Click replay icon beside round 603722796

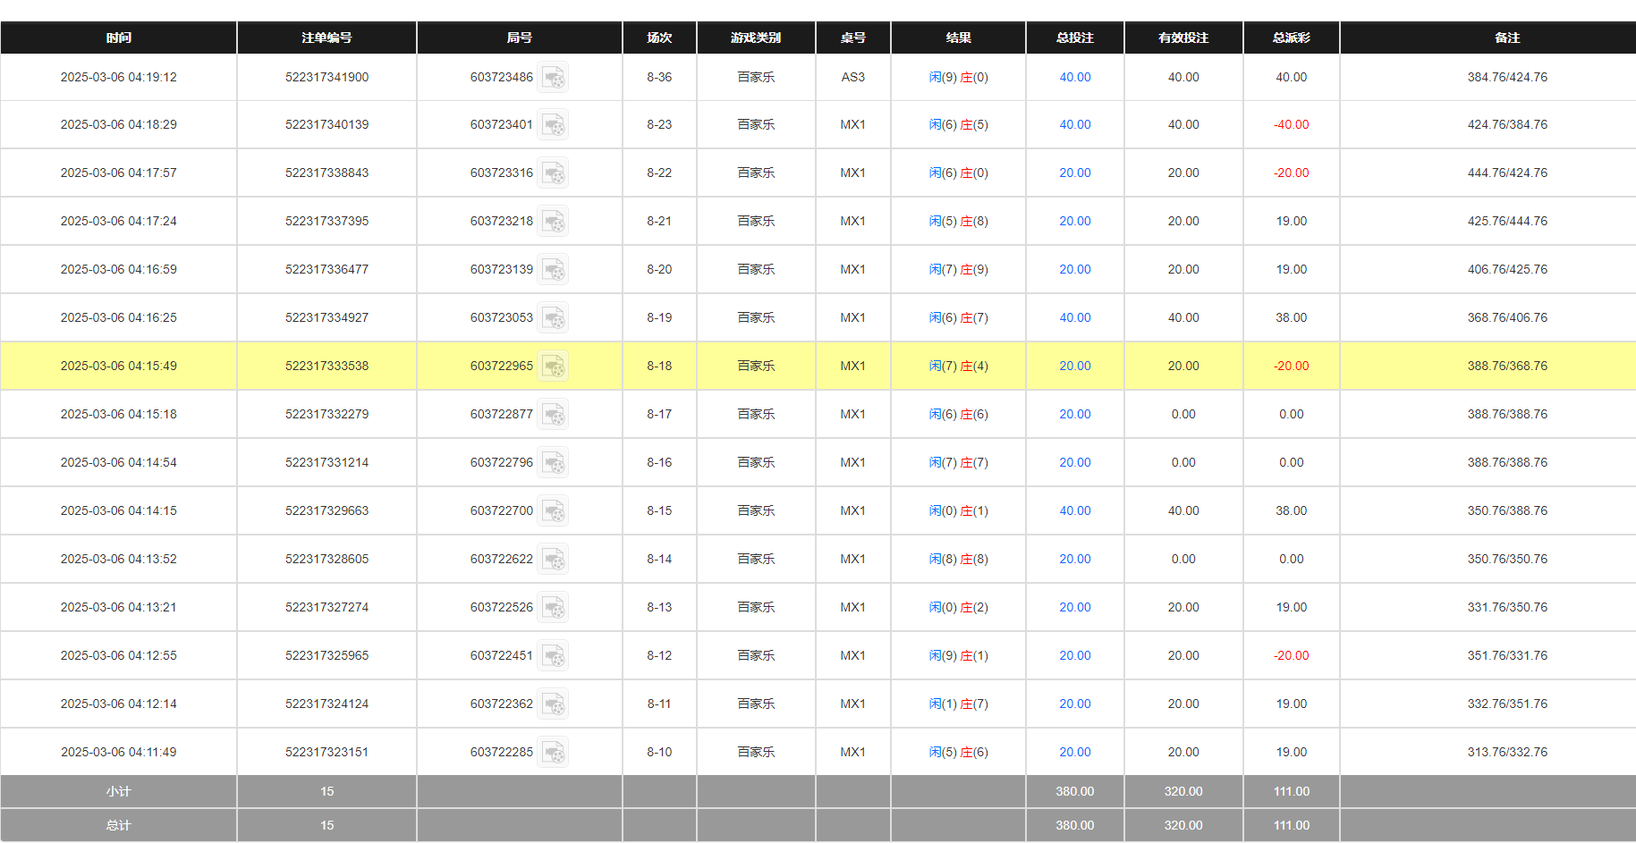point(553,463)
